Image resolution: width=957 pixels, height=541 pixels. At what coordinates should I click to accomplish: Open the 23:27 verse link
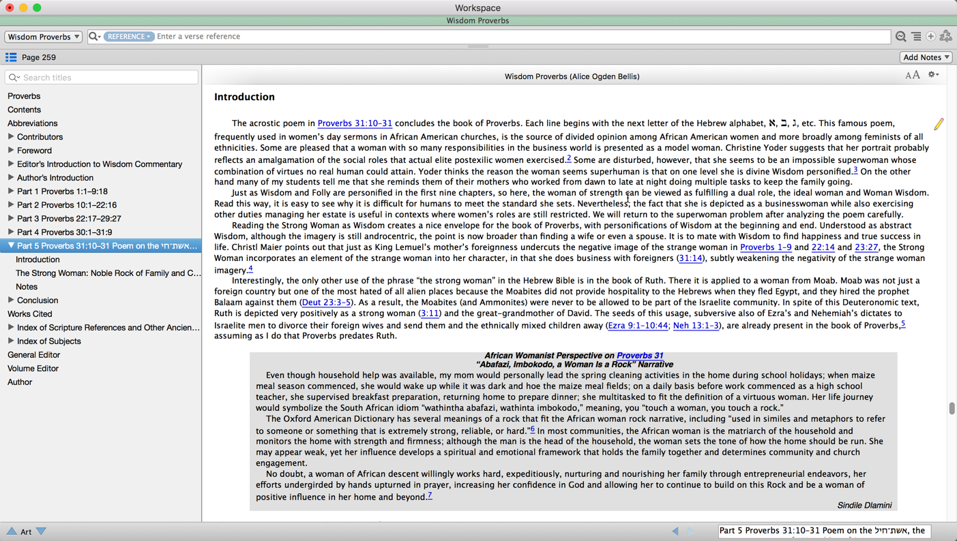tap(866, 247)
